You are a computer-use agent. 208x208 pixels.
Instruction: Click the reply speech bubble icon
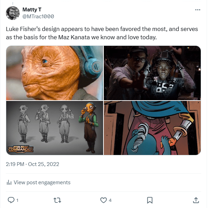pyautogui.click(x=11, y=200)
